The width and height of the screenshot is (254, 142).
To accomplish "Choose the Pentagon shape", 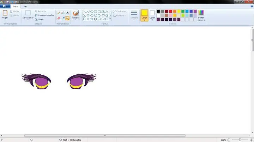I will click(92, 15).
